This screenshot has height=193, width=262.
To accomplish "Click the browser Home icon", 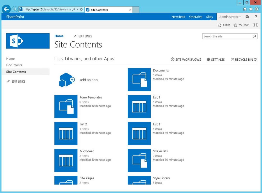I will tap(245, 9).
